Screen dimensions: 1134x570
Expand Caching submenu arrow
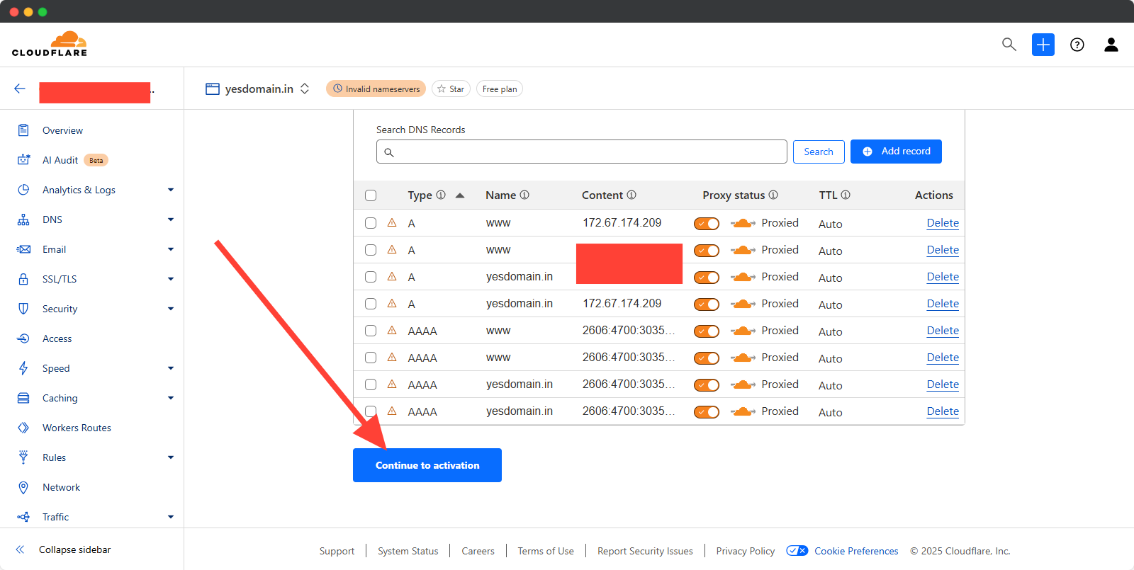coord(171,398)
